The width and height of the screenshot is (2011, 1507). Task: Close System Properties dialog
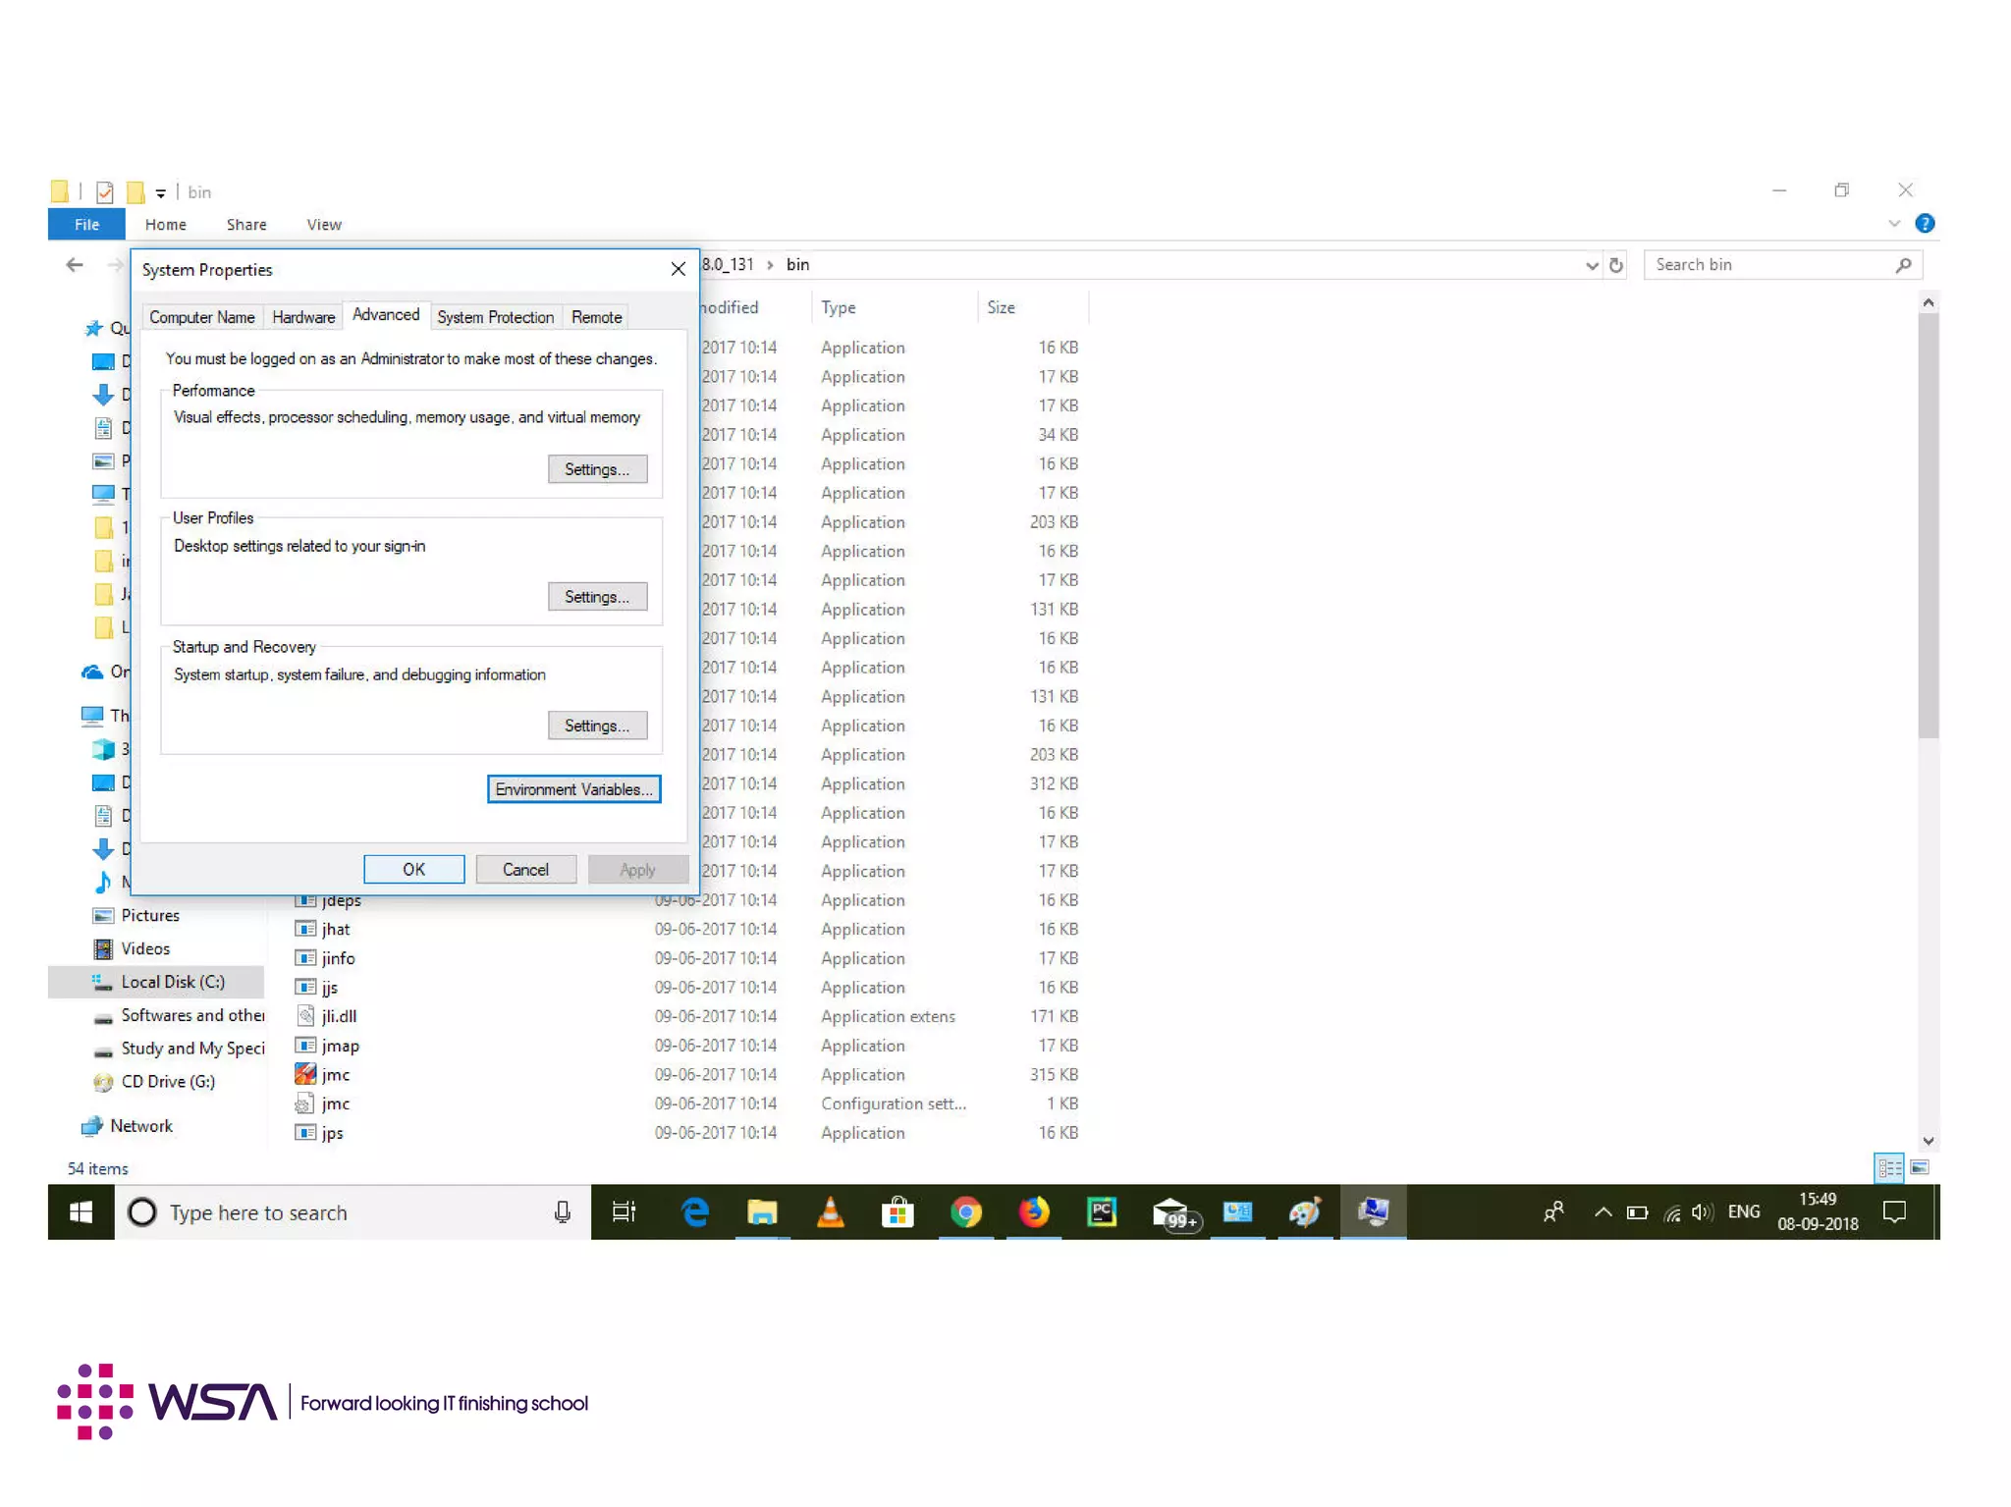point(678,269)
